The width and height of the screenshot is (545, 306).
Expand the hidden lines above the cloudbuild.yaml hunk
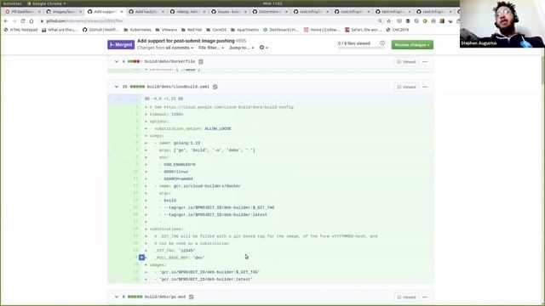click(125, 99)
